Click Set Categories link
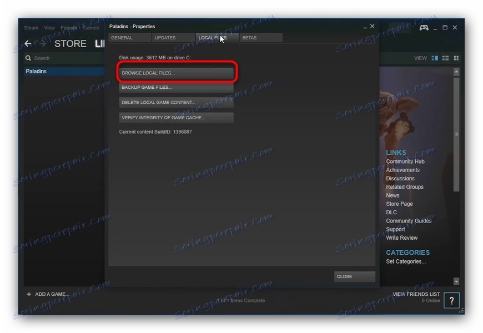Image resolution: width=483 pixels, height=333 pixels. coord(406,261)
